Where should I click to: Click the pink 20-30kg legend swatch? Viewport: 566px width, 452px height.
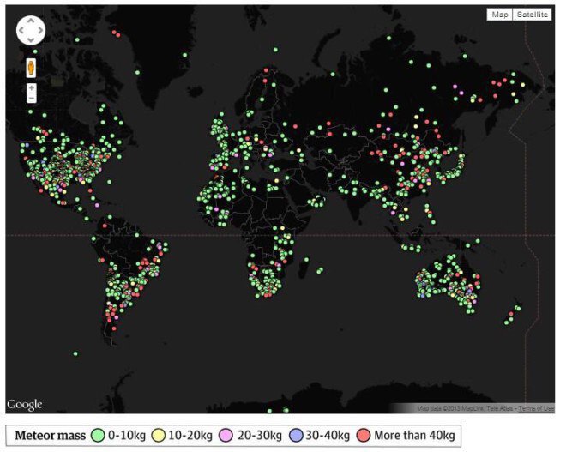226,435
